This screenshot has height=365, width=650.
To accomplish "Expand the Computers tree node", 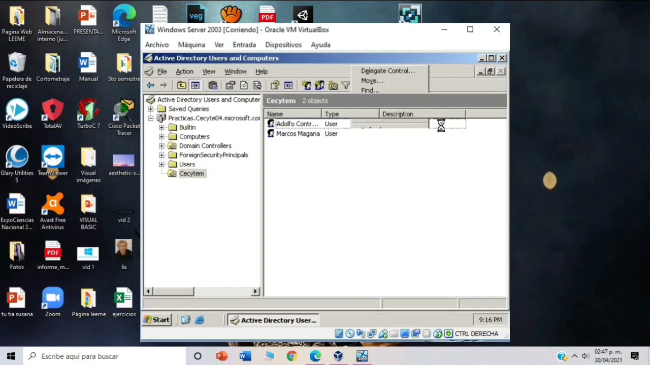I will (161, 136).
